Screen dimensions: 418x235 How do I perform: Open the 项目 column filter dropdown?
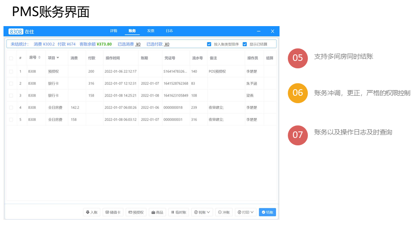[58, 58]
